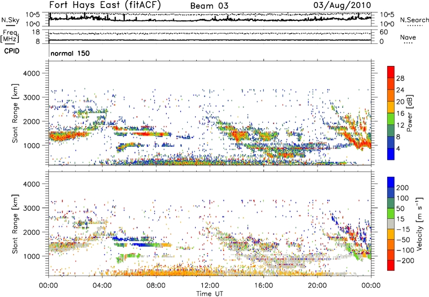Click the 'Time UT' axis title
The height and width of the screenshot is (297, 429).
[210, 293]
